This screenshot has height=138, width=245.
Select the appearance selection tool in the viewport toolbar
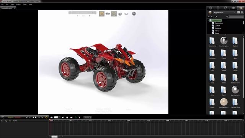pos(101,14)
